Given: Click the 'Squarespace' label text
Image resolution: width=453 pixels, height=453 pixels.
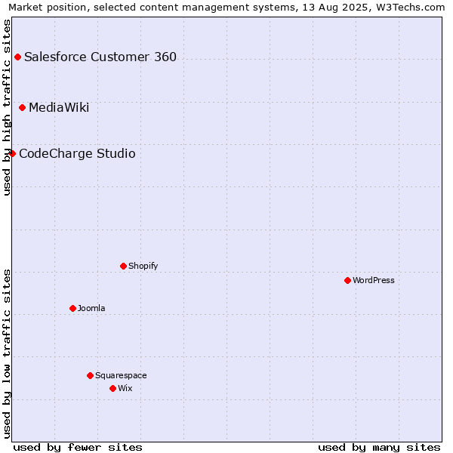Looking at the screenshot, I should click(121, 375).
